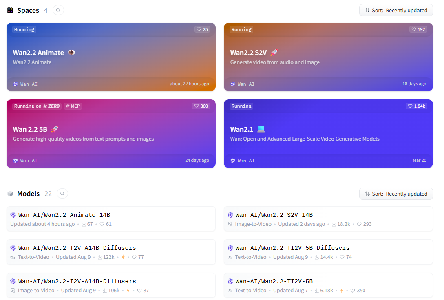Image resolution: width=444 pixels, height=300 pixels.
Task: Open the Spaces sort dropdown
Action: pos(395,10)
